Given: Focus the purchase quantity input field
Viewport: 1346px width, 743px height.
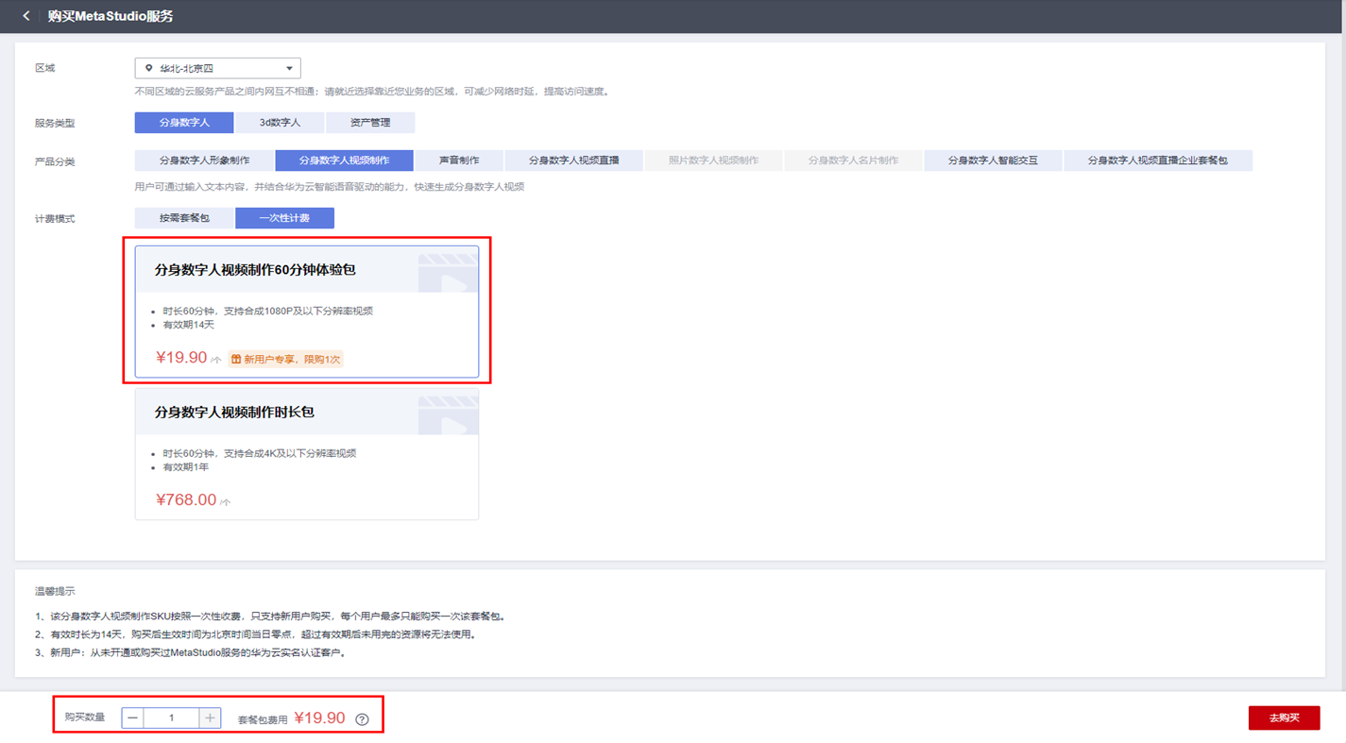Looking at the screenshot, I should (171, 718).
